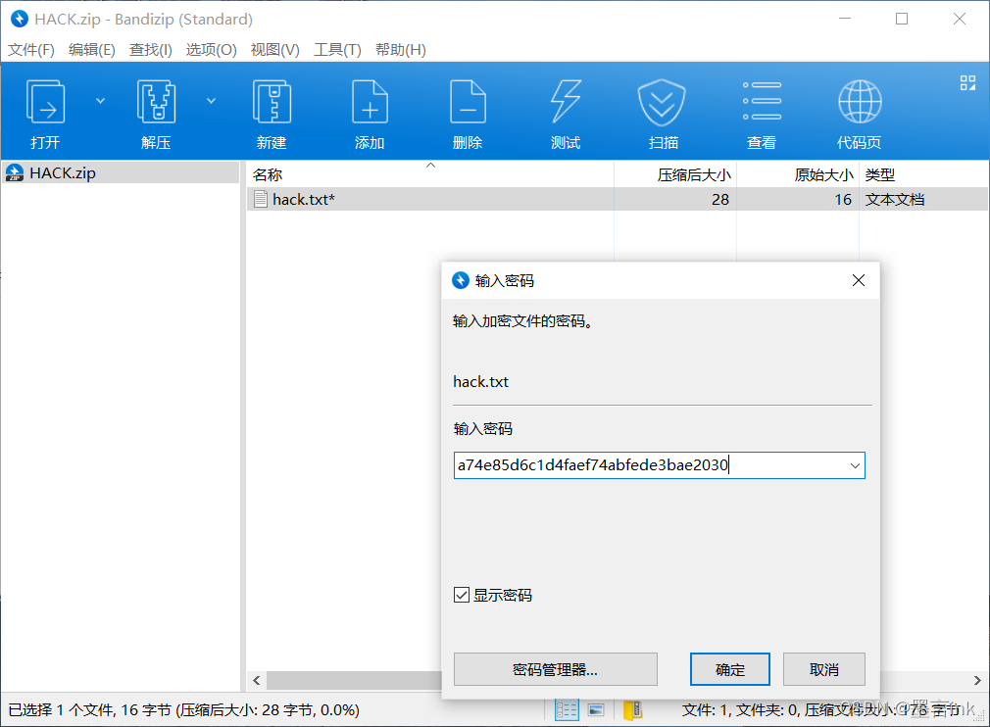Screen dimensions: 990x727
Task: Expand the arrow next to 解压
Action: (212, 101)
